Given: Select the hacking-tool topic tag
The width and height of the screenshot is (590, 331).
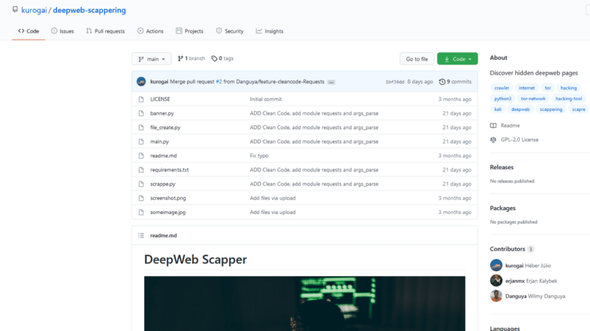Looking at the screenshot, I should pos(569,99).
